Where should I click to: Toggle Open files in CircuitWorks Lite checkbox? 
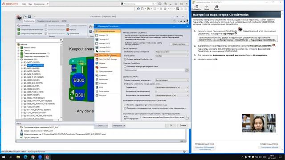coord(125,59)
